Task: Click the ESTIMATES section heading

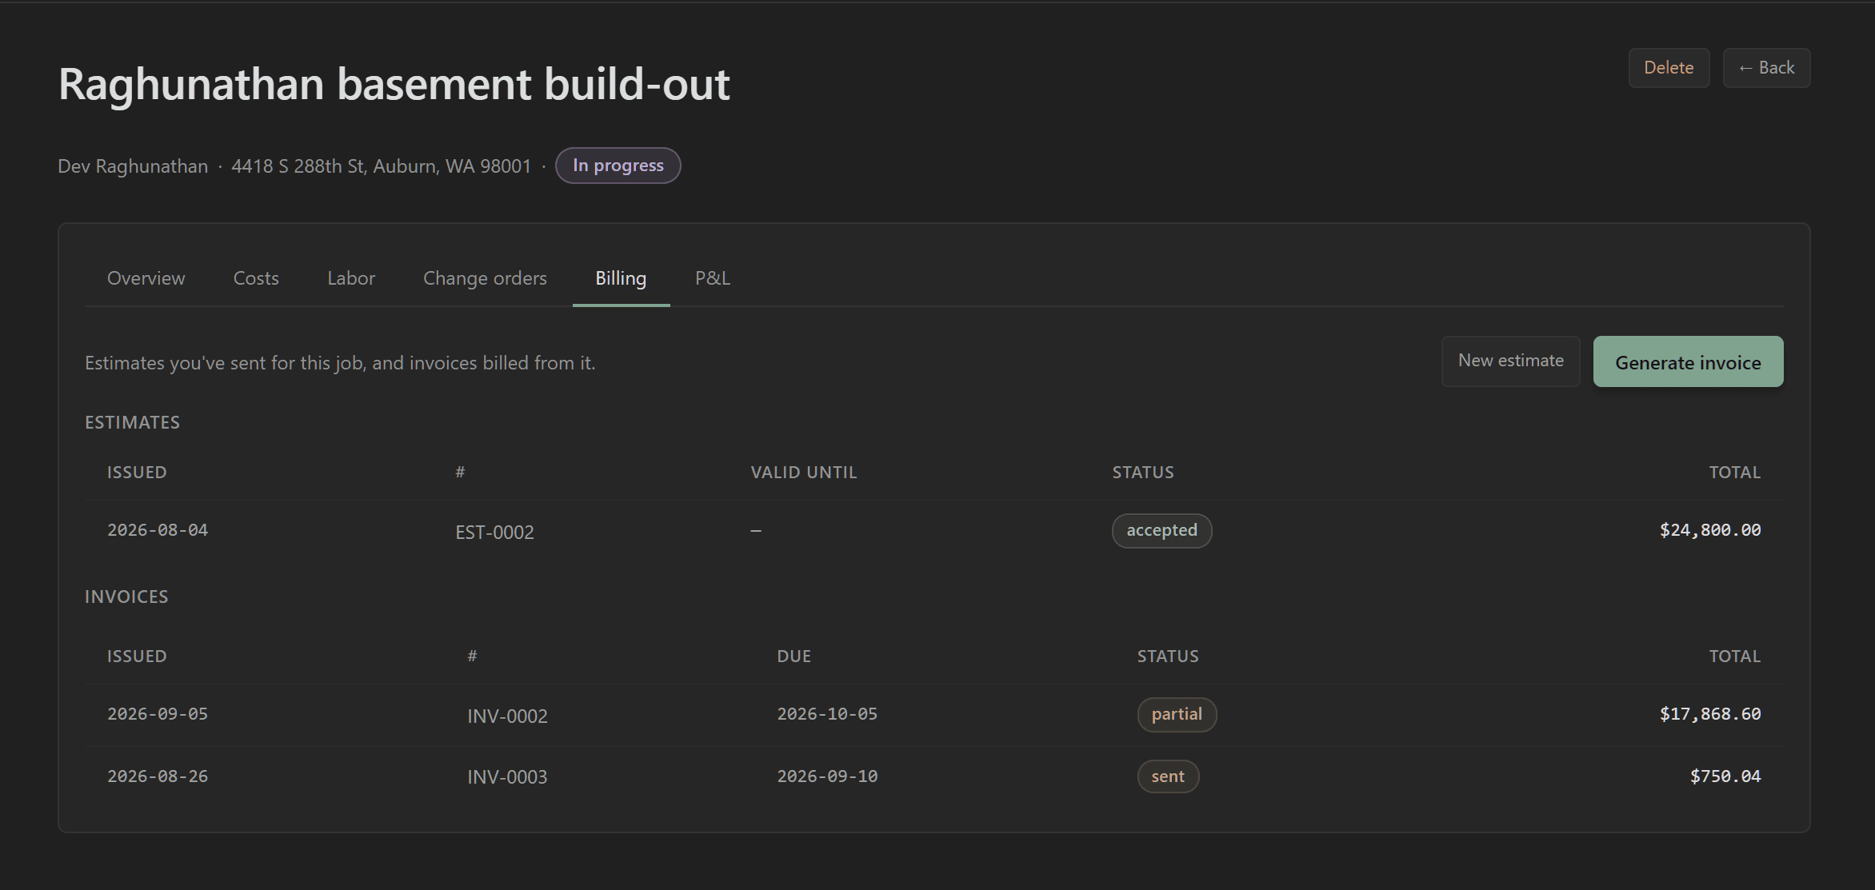Action: [132, 422]
